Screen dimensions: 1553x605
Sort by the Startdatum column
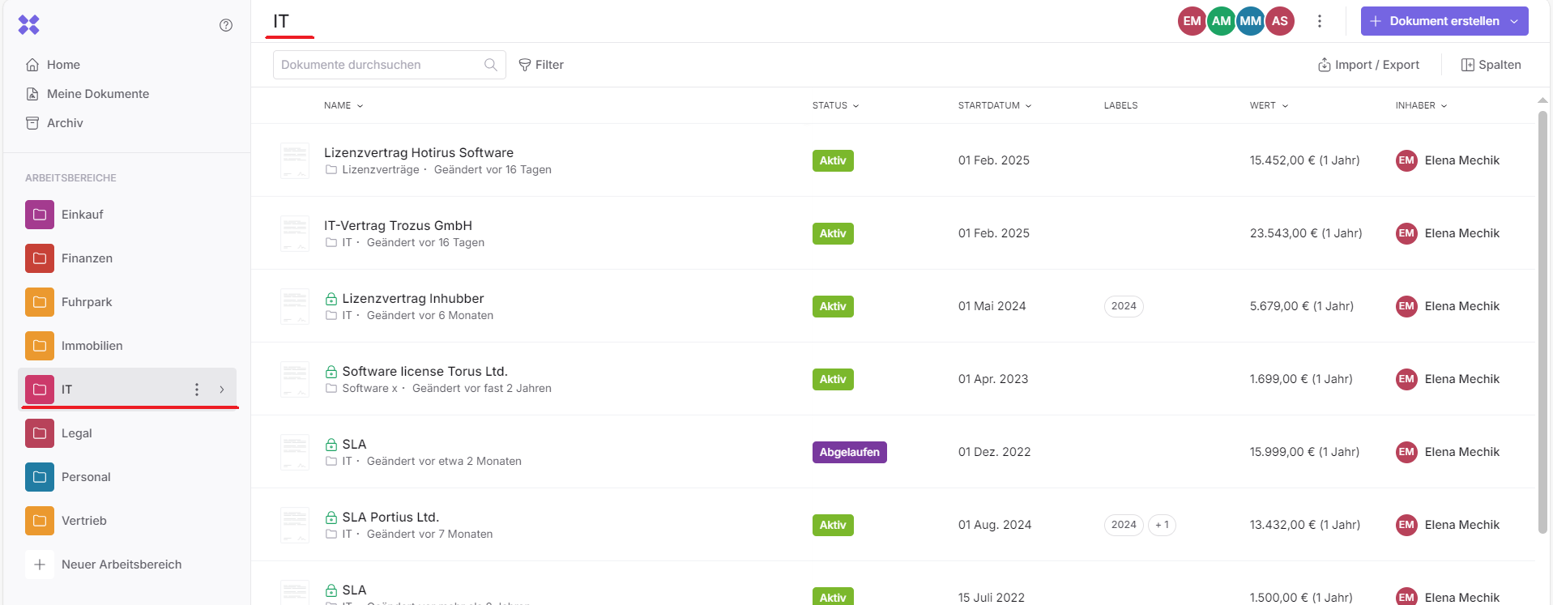[994, 105]
